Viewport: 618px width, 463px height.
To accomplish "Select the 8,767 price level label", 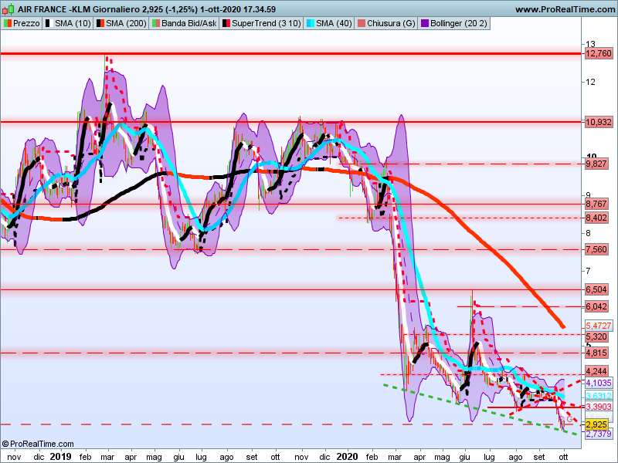I will coord(596,204).
